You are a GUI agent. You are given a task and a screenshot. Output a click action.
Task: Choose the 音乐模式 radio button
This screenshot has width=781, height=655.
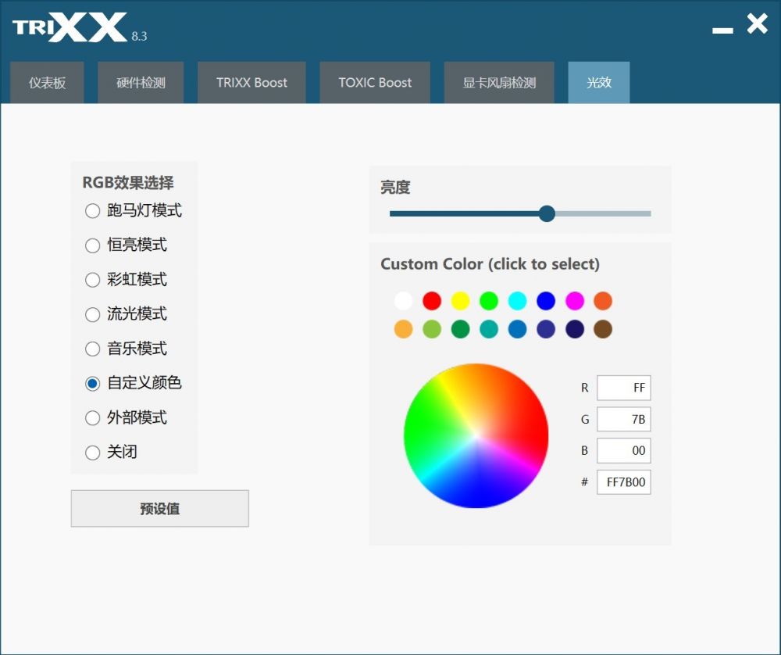pyautogui.click(x=126, y=349)
